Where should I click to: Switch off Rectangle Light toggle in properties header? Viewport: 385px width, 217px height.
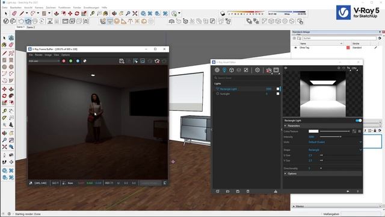click(359, 121)
